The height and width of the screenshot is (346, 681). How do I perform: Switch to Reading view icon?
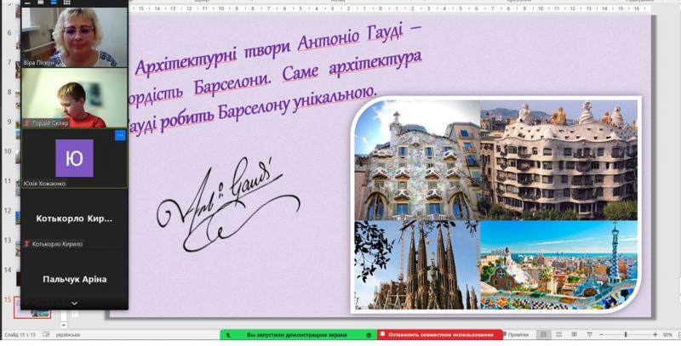[574, 335]
